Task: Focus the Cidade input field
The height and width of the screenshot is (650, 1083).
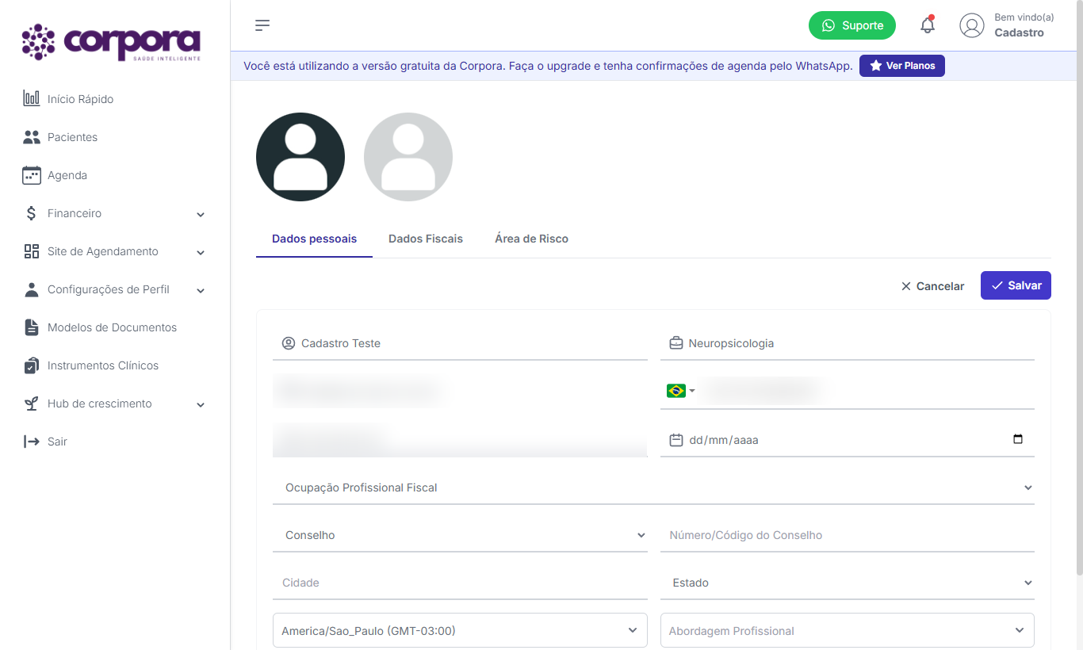Action: tap(460, 583)
